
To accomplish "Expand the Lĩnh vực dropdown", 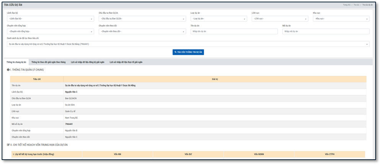I will pos(280,19).
